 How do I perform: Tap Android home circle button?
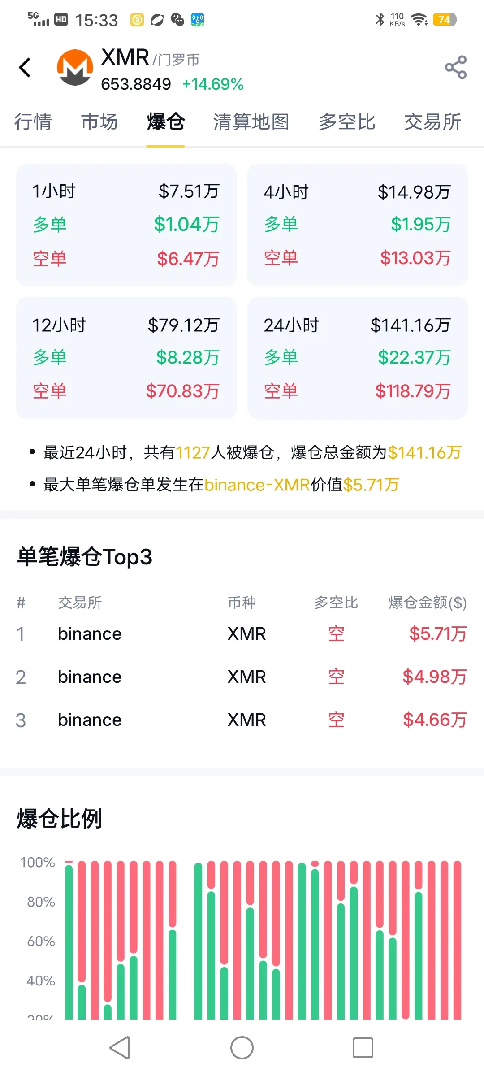pos(242,1048)
